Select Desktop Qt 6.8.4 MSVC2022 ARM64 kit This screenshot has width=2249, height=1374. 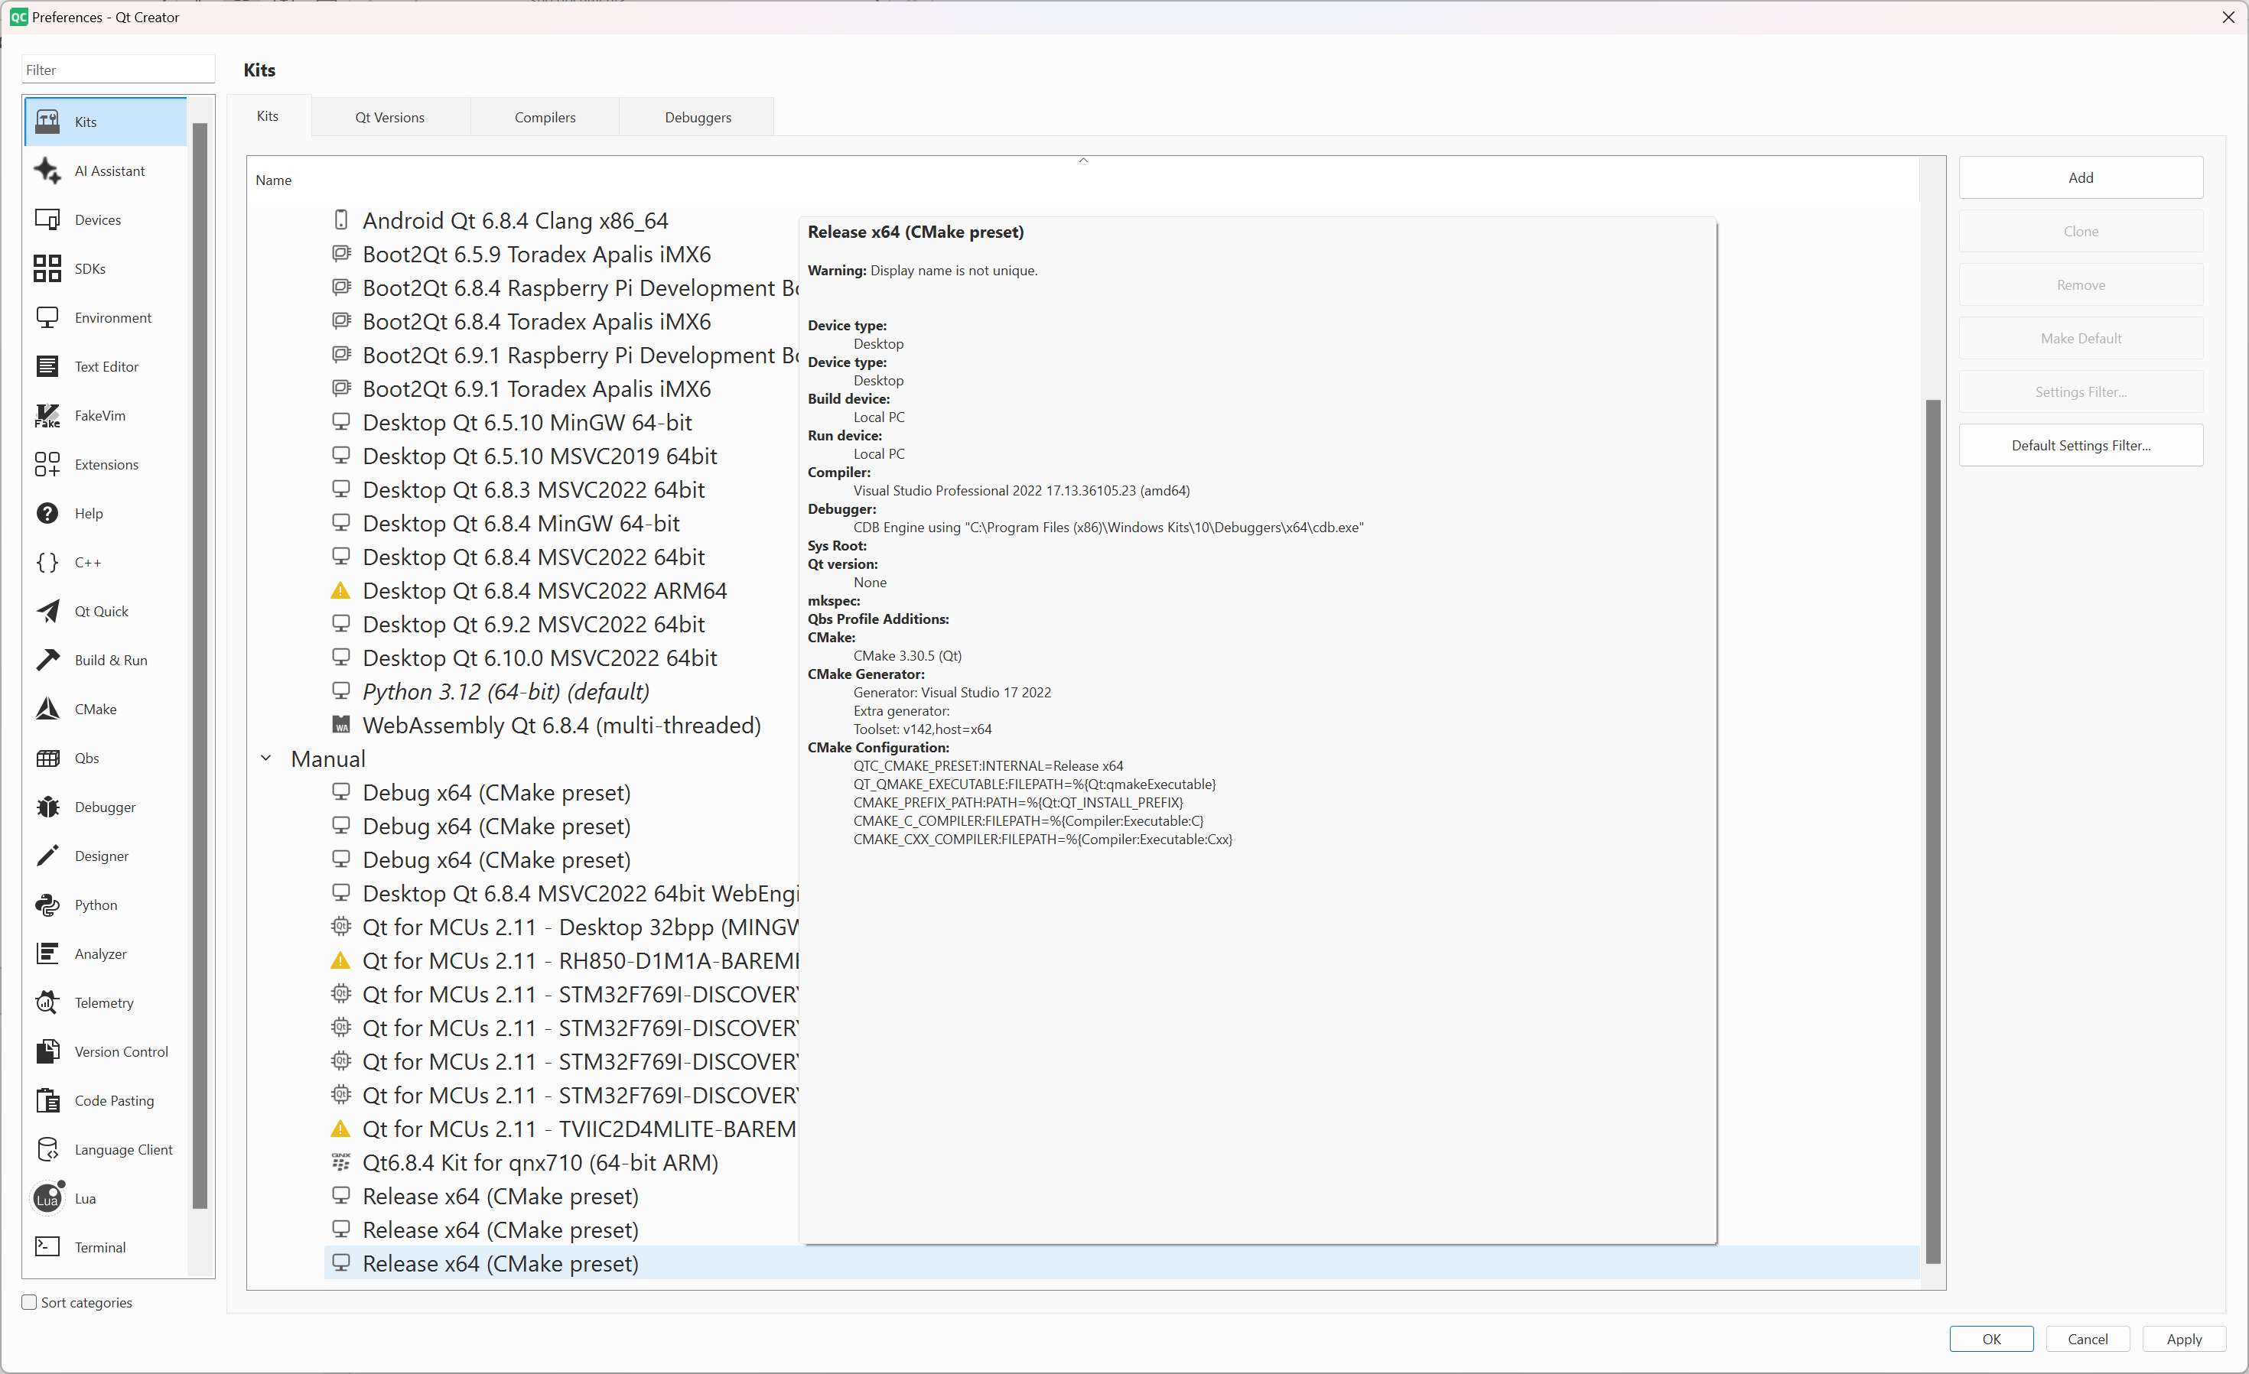pyautogui.click(x=544, y=591)
